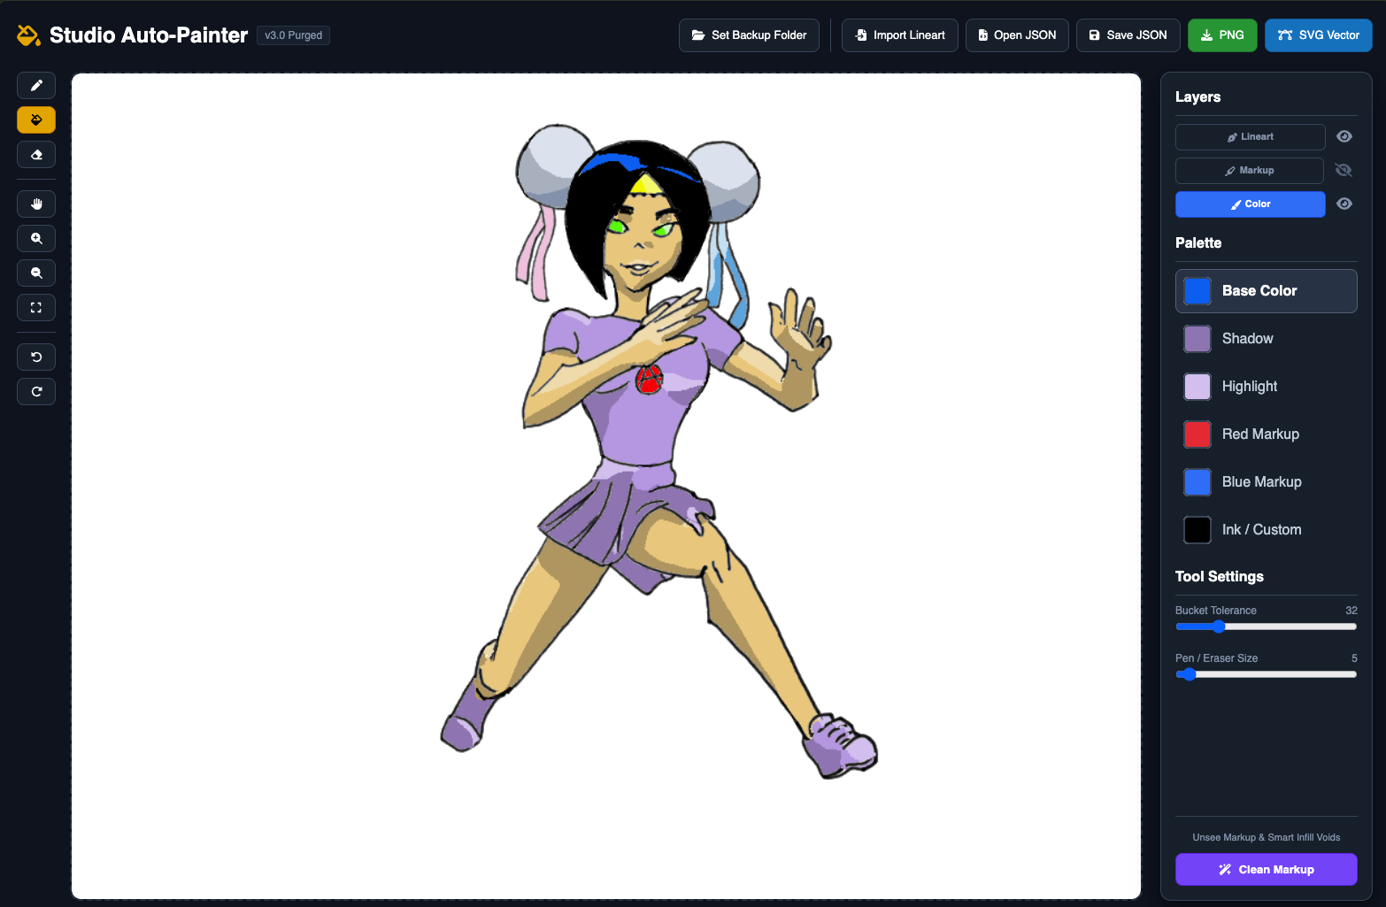The image size is (1386, 907).
Task: Hide the Lineart layer with eye icon
Action: coord(1344,136)
